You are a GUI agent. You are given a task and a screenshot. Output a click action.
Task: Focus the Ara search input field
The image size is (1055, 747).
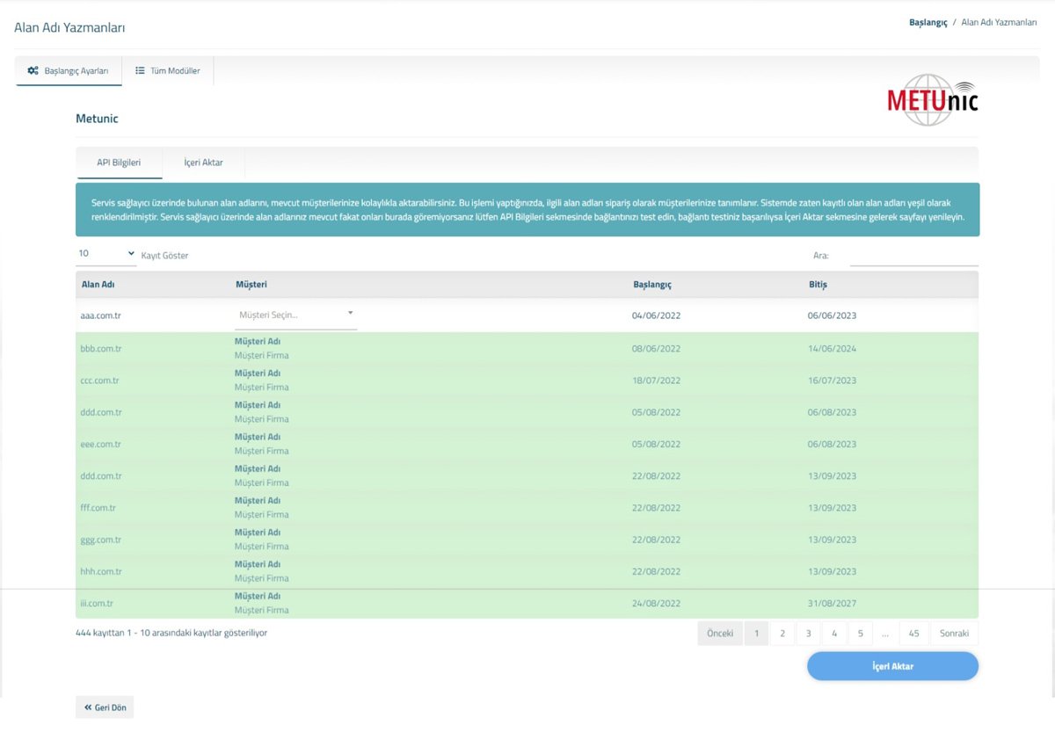tap(913, 256)
